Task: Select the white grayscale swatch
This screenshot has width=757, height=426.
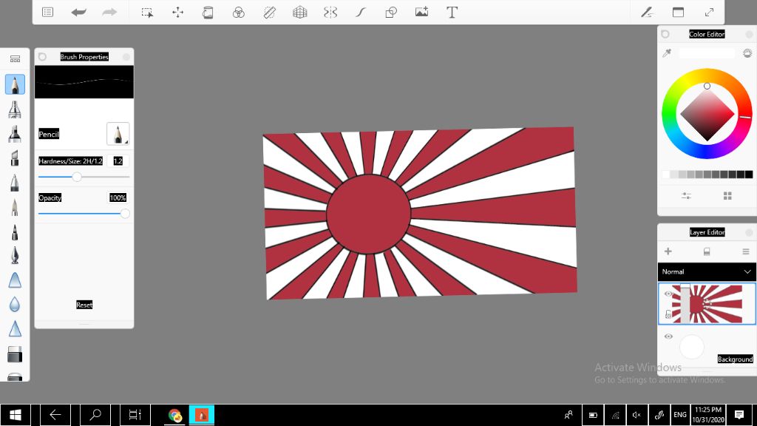Action: 666,175
